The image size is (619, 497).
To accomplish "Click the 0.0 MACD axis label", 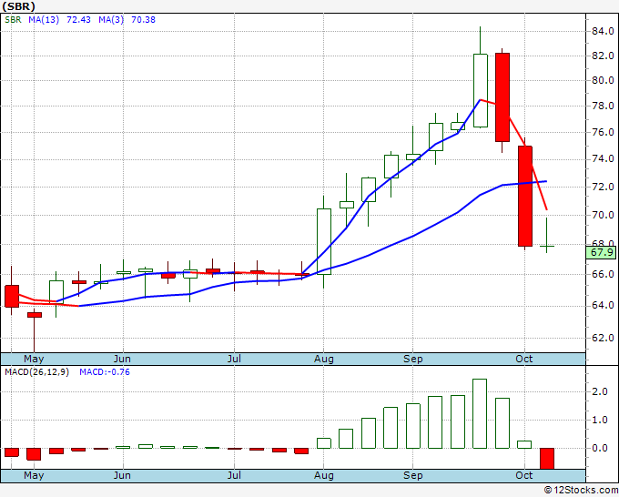I will [600, 448].
